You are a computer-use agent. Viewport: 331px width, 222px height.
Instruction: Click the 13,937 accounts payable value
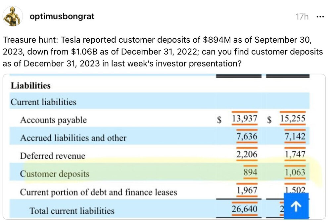(x=244, y=119)
